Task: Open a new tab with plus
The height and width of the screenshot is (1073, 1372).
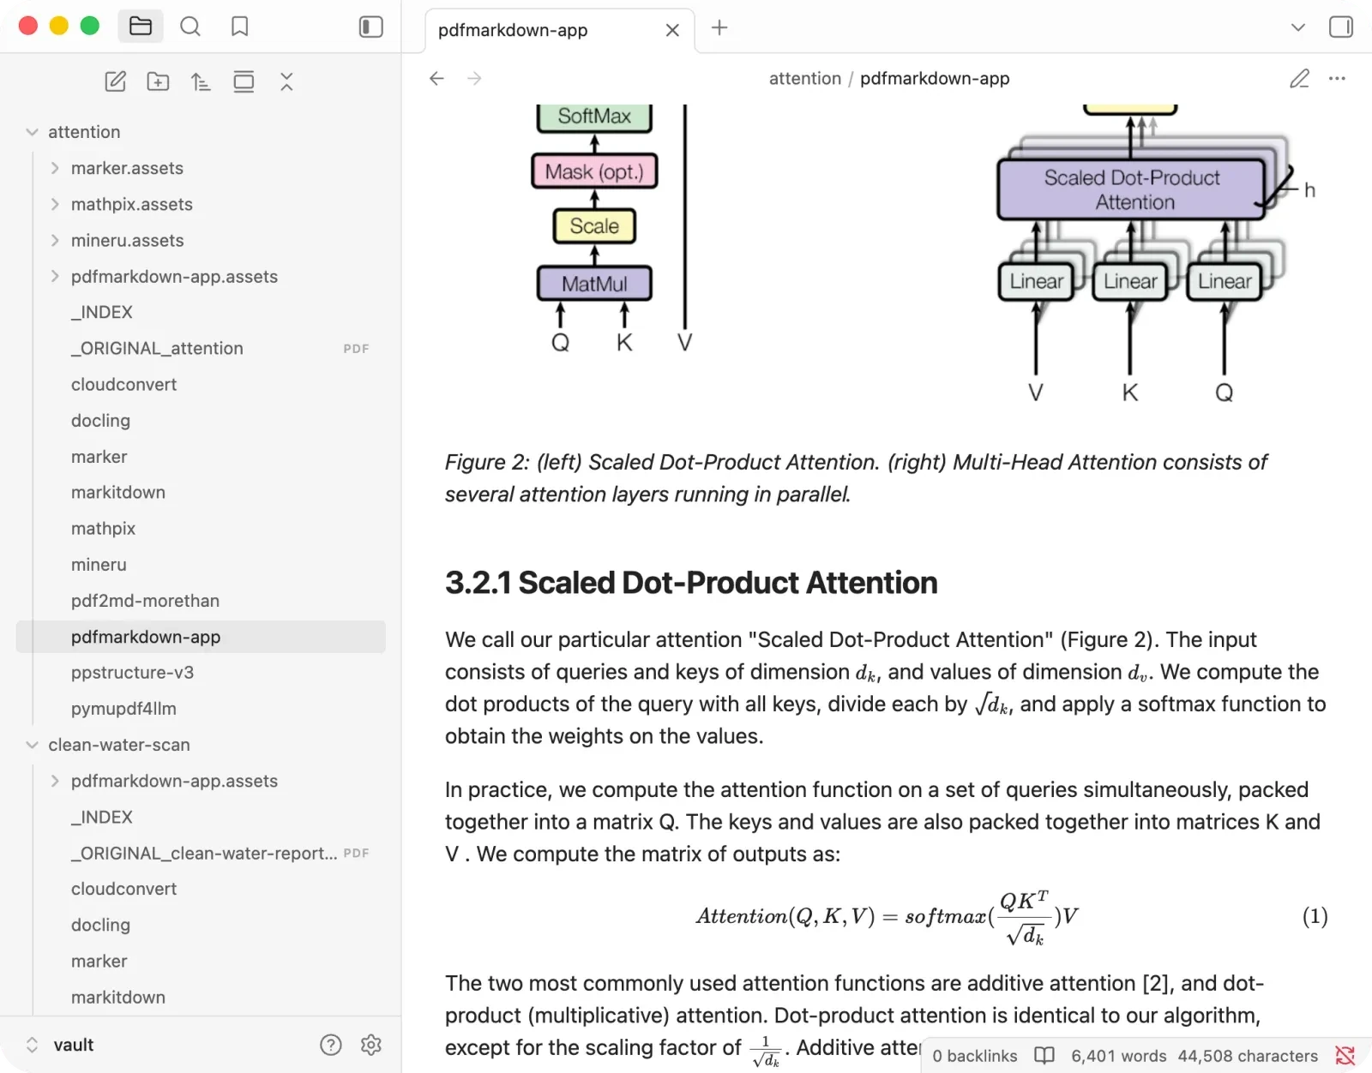Action: point(719,27)
